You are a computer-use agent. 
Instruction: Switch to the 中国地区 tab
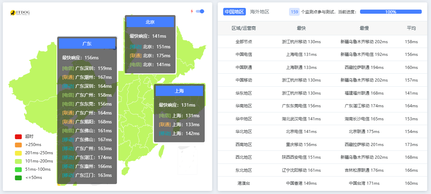tap(234, 12)
